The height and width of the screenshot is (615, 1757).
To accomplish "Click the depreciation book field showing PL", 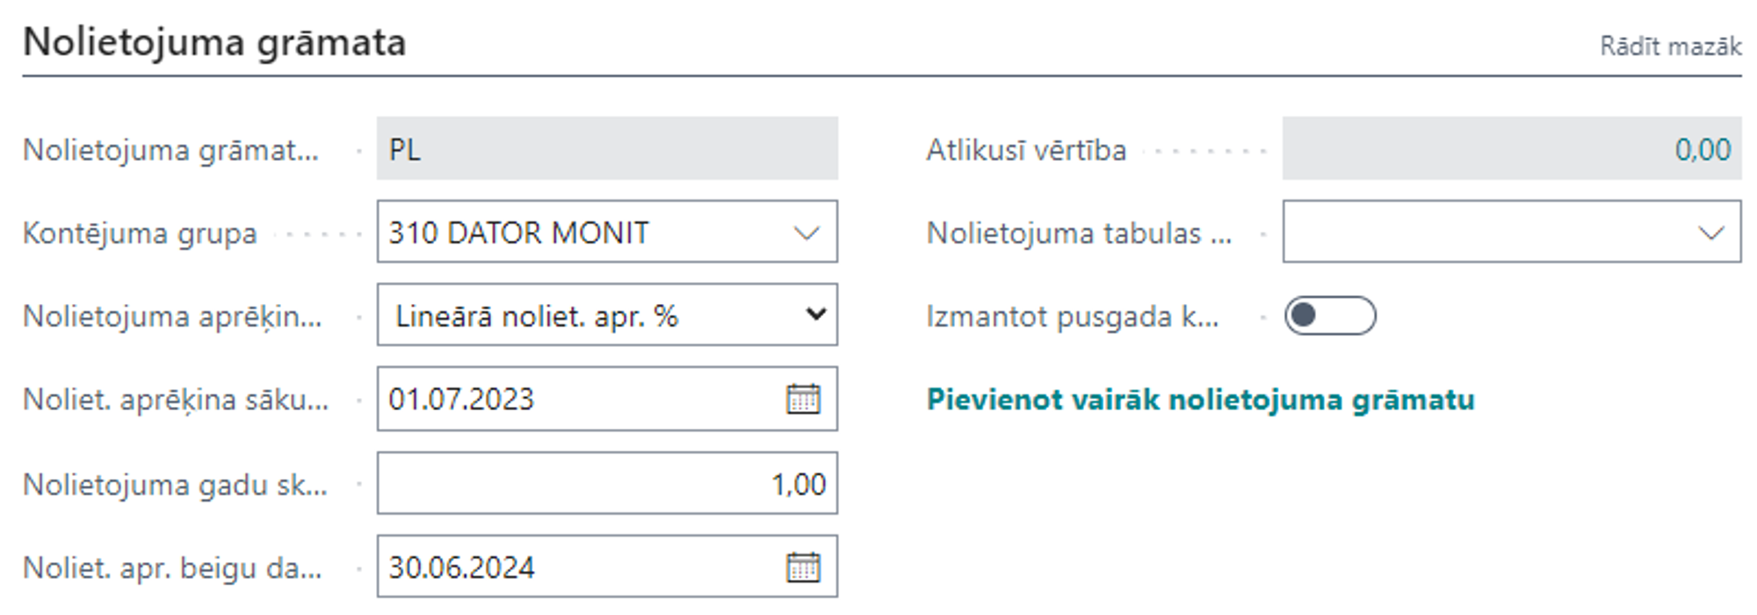I will click(606, 149).
